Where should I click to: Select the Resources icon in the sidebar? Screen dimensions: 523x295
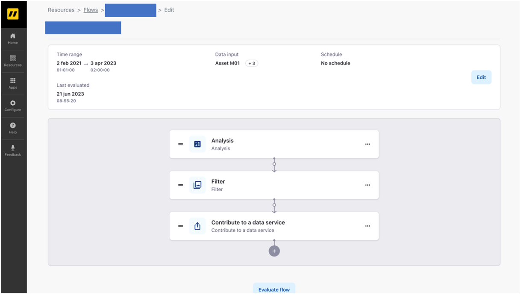[x=13, y=61]
